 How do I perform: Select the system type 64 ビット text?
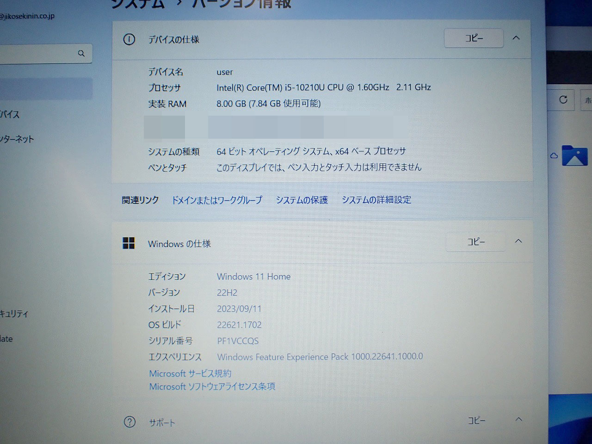pyautogui.click(x=311, y=151)
